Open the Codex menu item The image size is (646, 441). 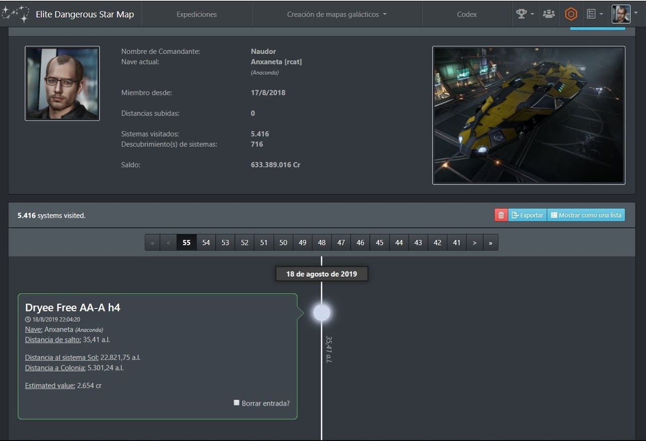(x=467, y=14)
